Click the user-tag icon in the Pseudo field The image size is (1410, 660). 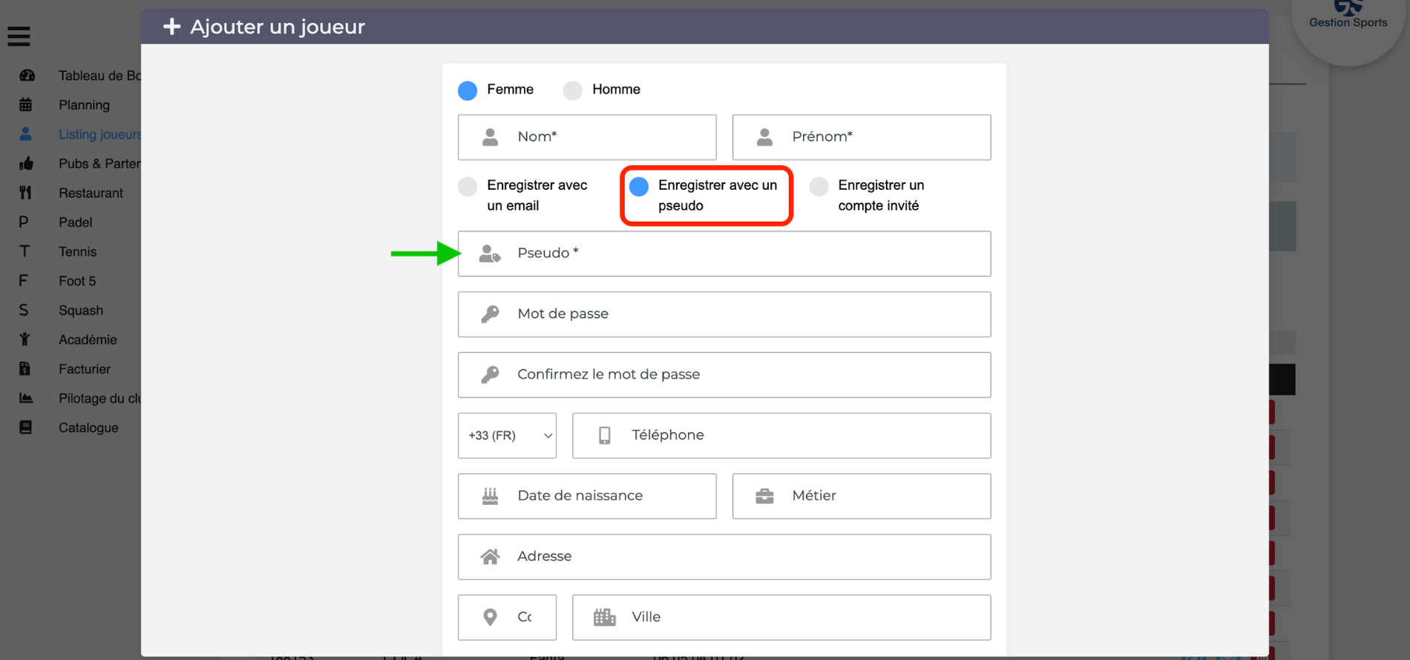coord(490,254)
